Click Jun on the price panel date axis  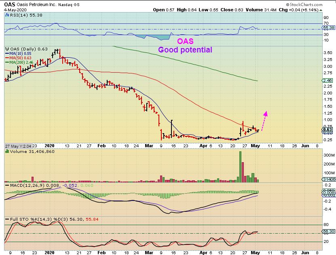click(x=305, y=146)
